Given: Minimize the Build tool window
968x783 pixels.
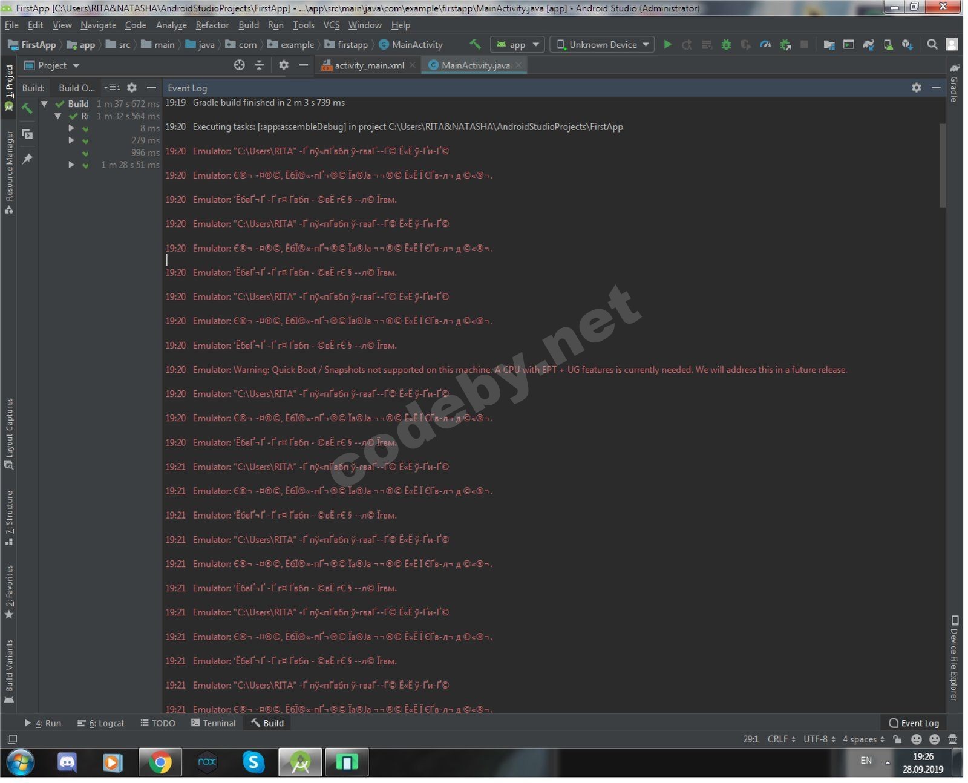Looking at the screenshot, I should tap(151, 88).
